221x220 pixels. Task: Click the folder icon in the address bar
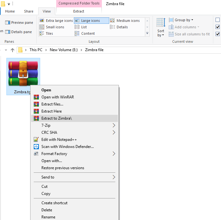point(21,50)
